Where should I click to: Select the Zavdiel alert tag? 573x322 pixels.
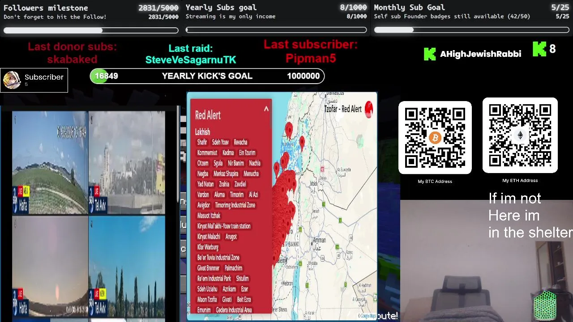point(240,184)
